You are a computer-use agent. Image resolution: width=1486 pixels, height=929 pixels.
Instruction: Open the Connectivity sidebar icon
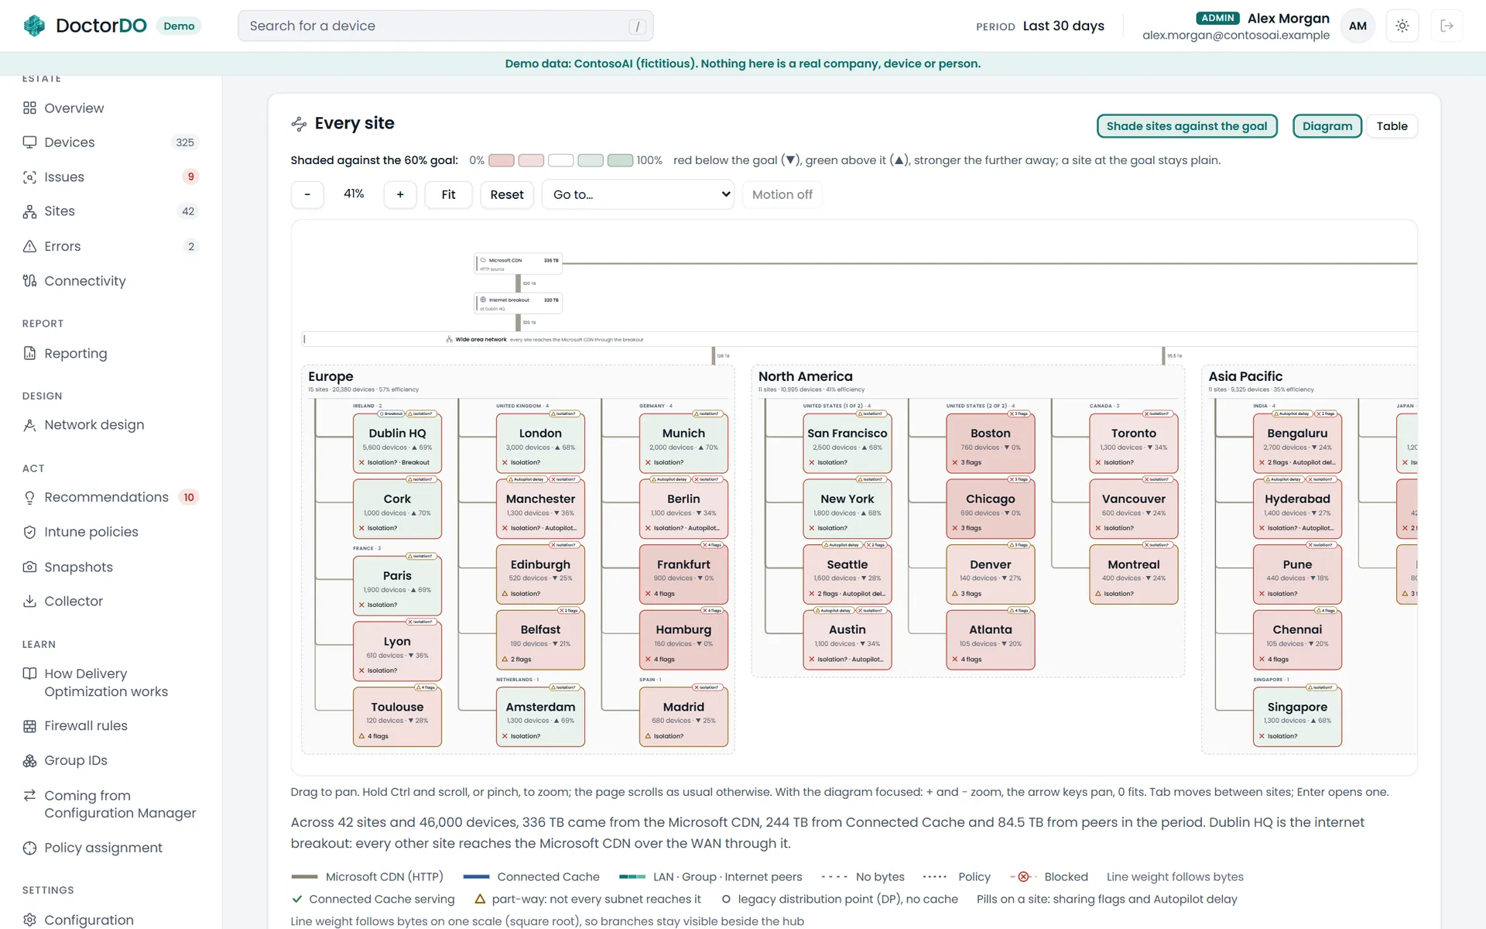click(x=29, y=281)
